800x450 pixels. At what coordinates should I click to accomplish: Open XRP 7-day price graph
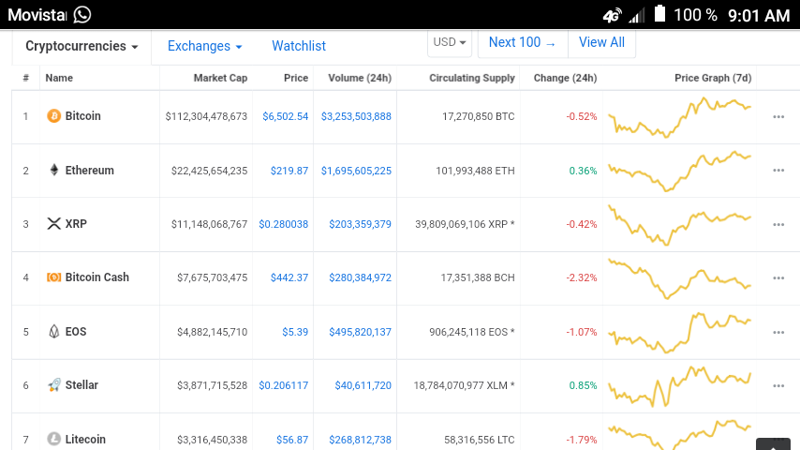click(x=679, y=225)
